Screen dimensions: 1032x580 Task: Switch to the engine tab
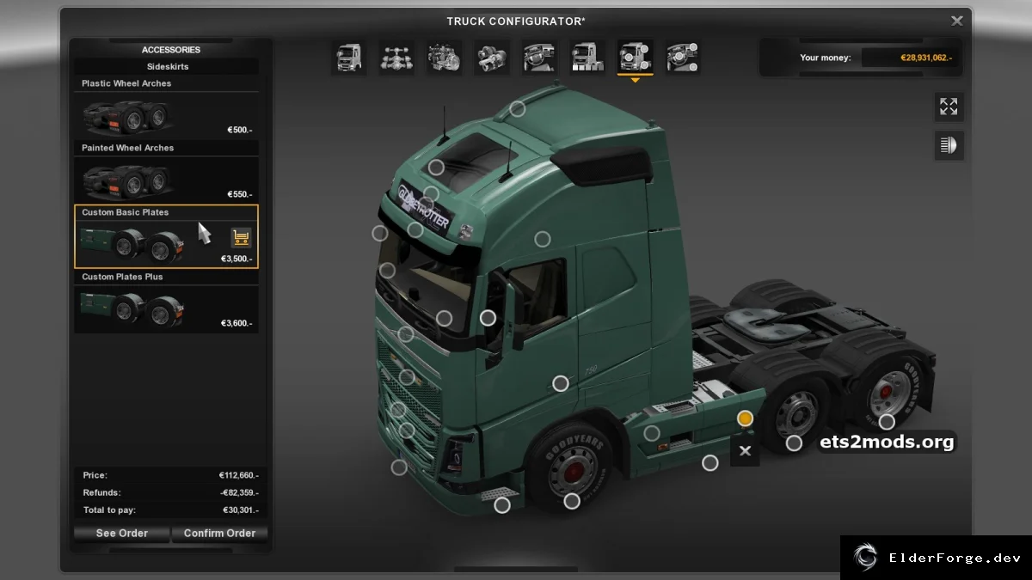(445, 58)
